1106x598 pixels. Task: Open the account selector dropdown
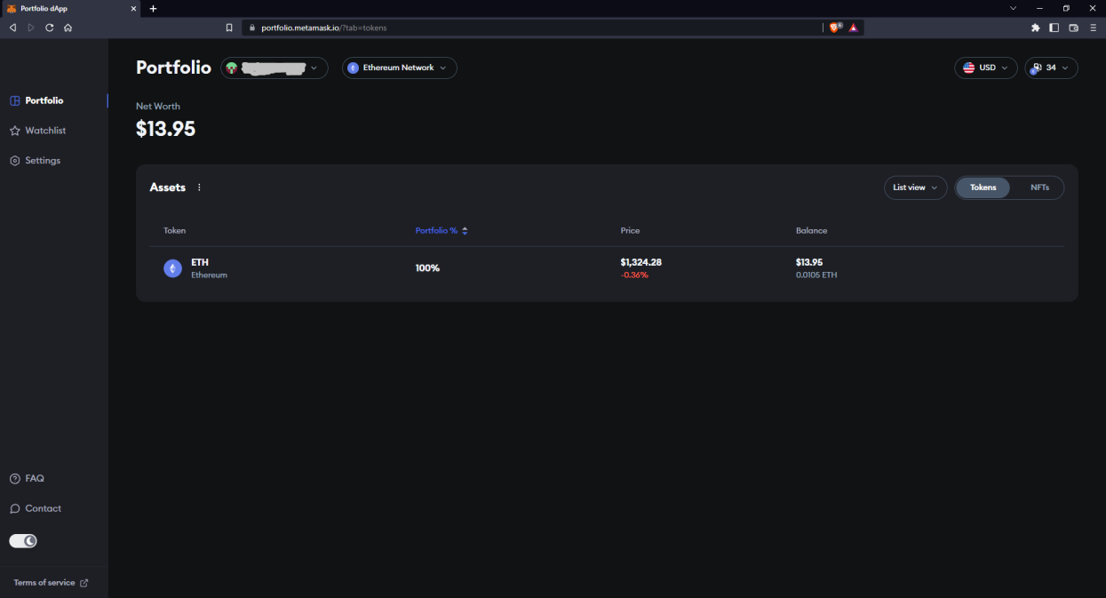point(275,68)
